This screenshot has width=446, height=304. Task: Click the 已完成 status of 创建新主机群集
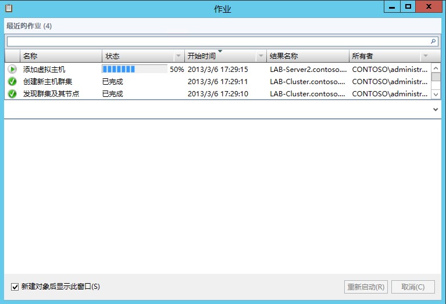point(113,82)
